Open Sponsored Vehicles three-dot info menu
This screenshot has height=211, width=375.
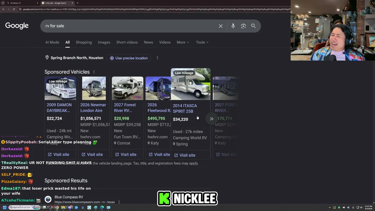[94, 72]
